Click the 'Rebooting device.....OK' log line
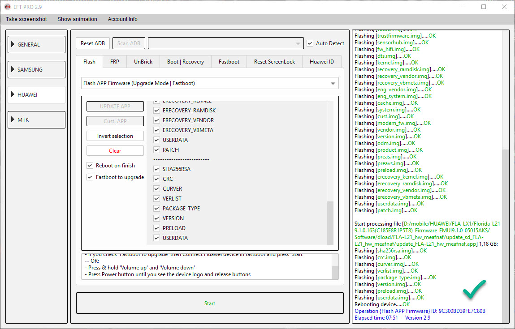The width and height of the screenshot is (515, 329). 382,304
